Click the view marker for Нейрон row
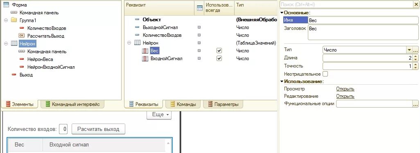Viewport: 420px width, 153px height. [x=199, y=43]
